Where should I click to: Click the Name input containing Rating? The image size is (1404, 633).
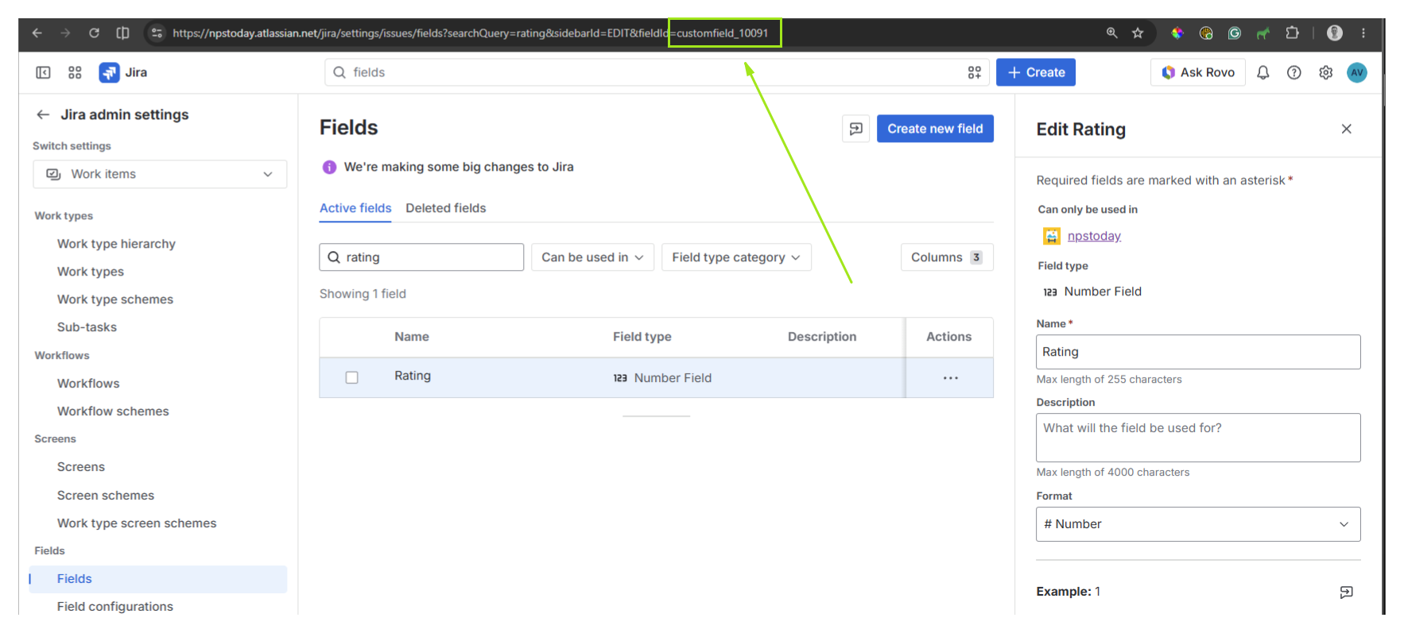(x=1198, y=352)
